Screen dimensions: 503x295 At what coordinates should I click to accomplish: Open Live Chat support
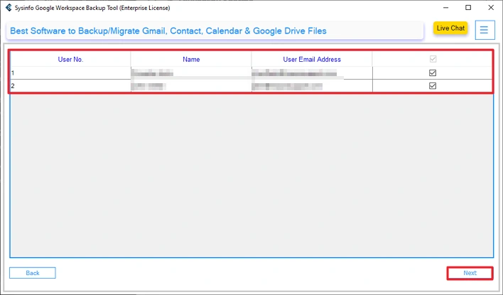[x=450, y=28]
